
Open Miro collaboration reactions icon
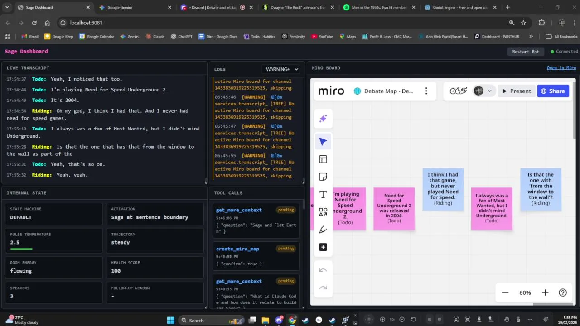458,91
